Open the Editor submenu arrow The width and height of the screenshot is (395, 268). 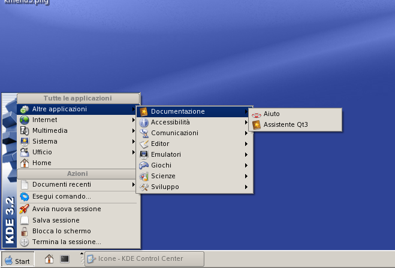246,144
